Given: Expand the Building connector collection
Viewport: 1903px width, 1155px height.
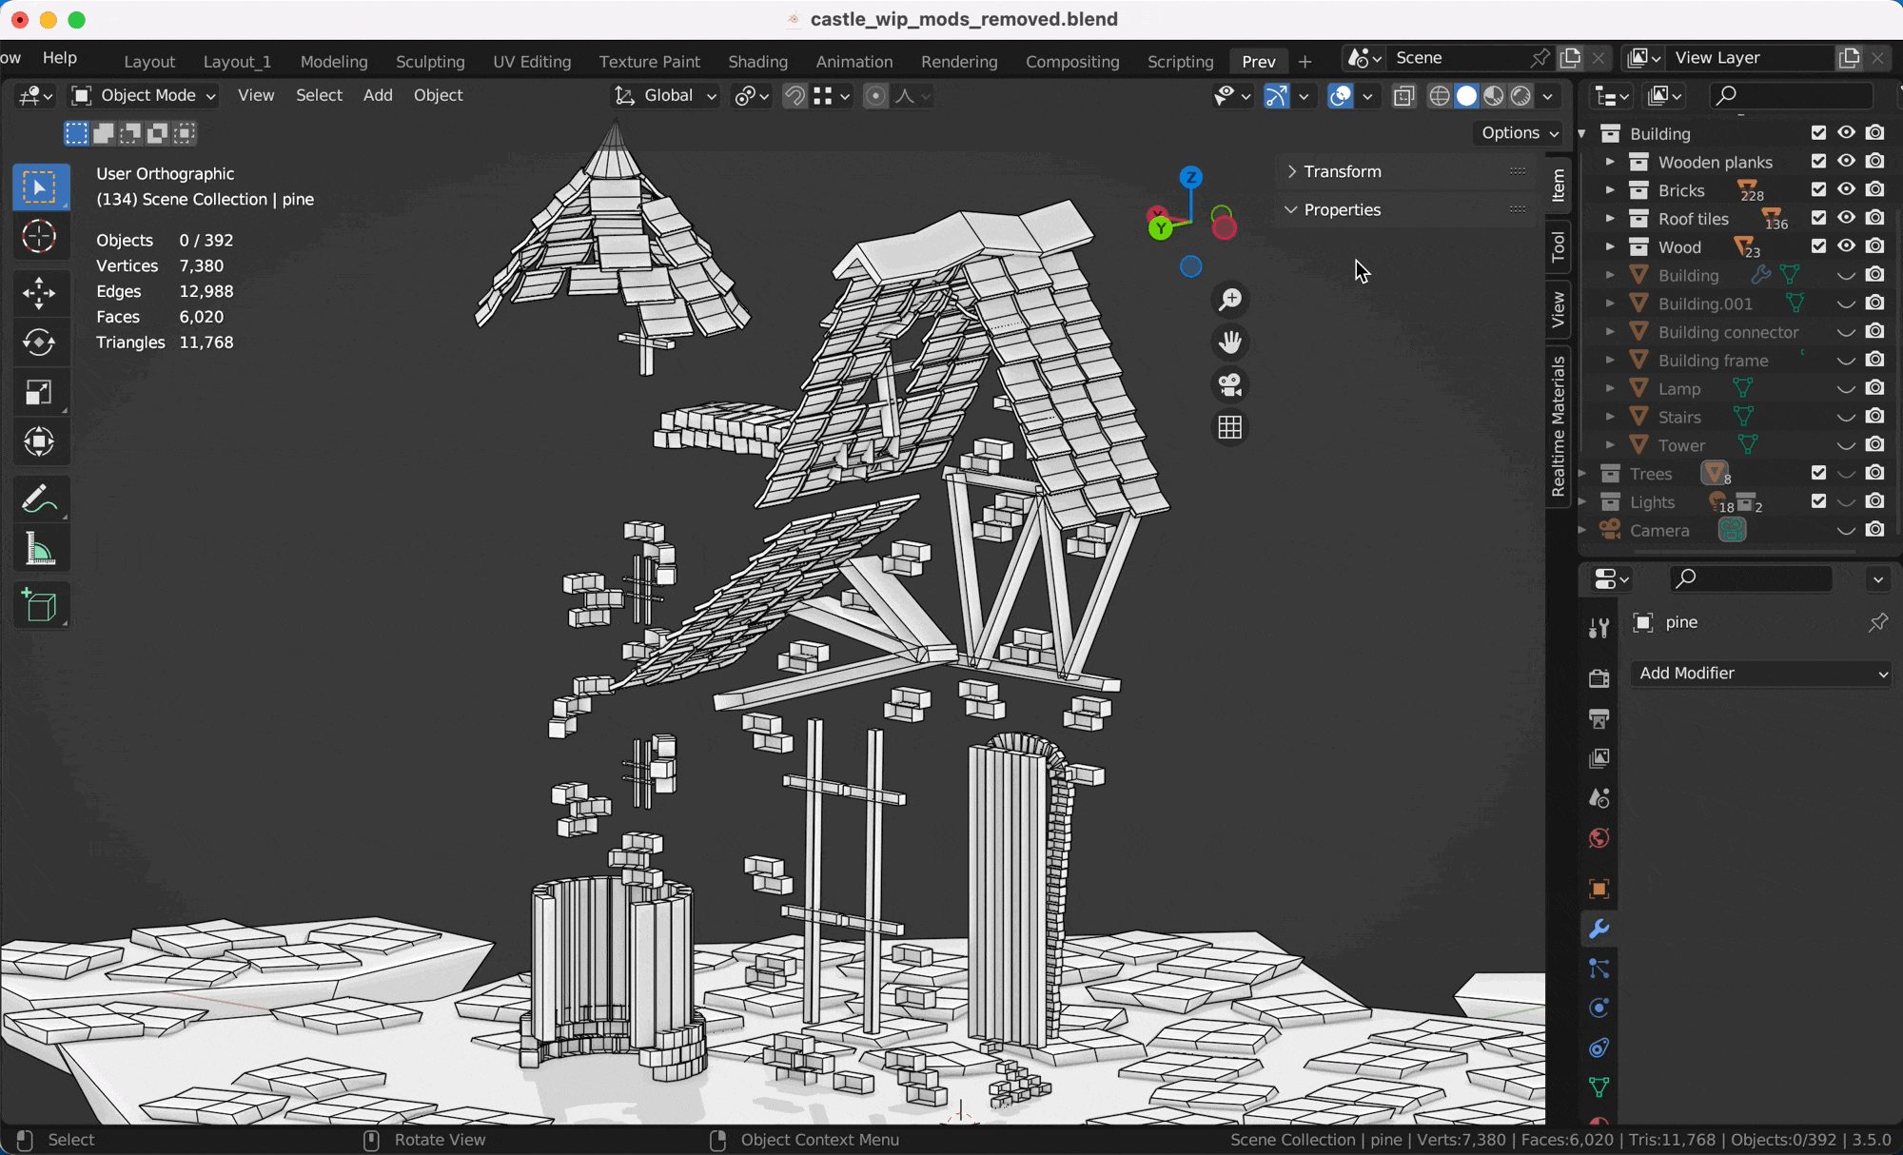Looking at the screenshot, I should pyautogui.click(x=1610, y=332).
